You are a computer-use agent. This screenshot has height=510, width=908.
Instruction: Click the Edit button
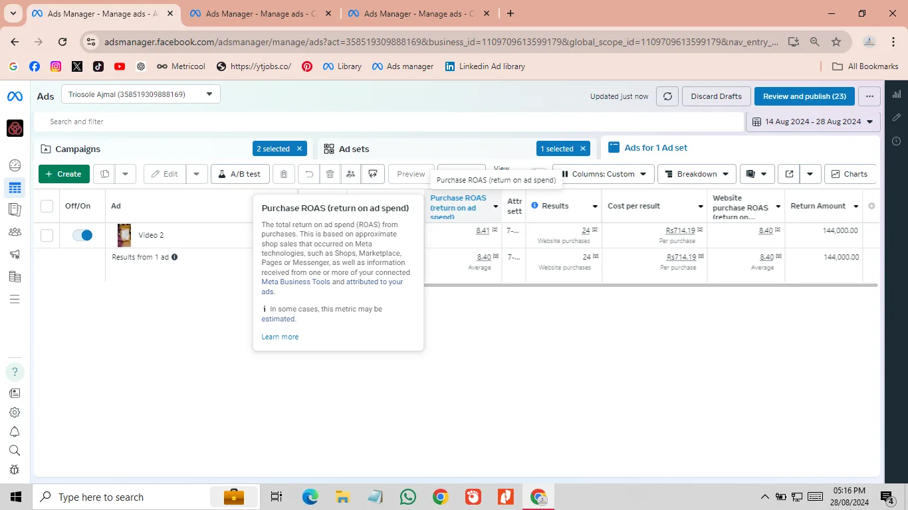[164, 174]
